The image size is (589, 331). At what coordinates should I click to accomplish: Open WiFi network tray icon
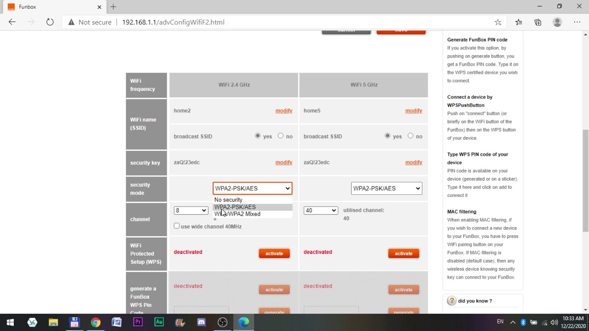tap(545, 322)
